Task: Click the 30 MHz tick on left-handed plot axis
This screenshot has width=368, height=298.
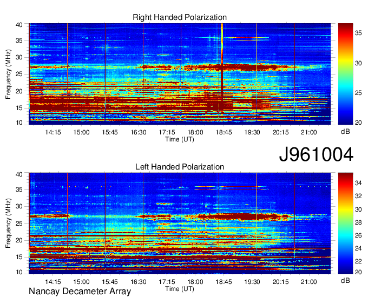Action: (19, 206)
